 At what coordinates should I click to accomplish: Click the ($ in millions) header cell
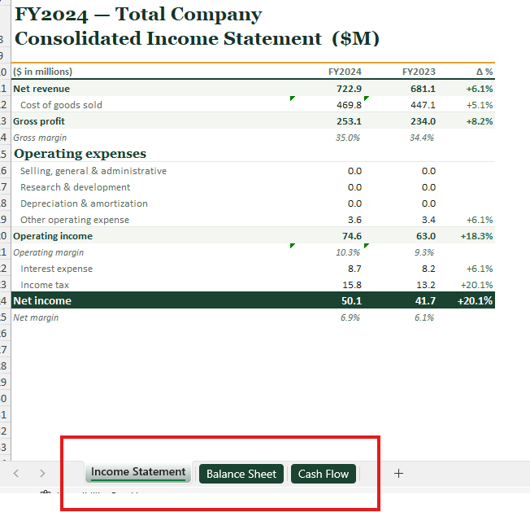pos(42,72)
